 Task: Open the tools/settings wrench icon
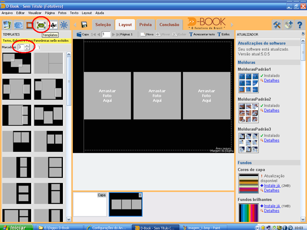(x=277, y=25)
